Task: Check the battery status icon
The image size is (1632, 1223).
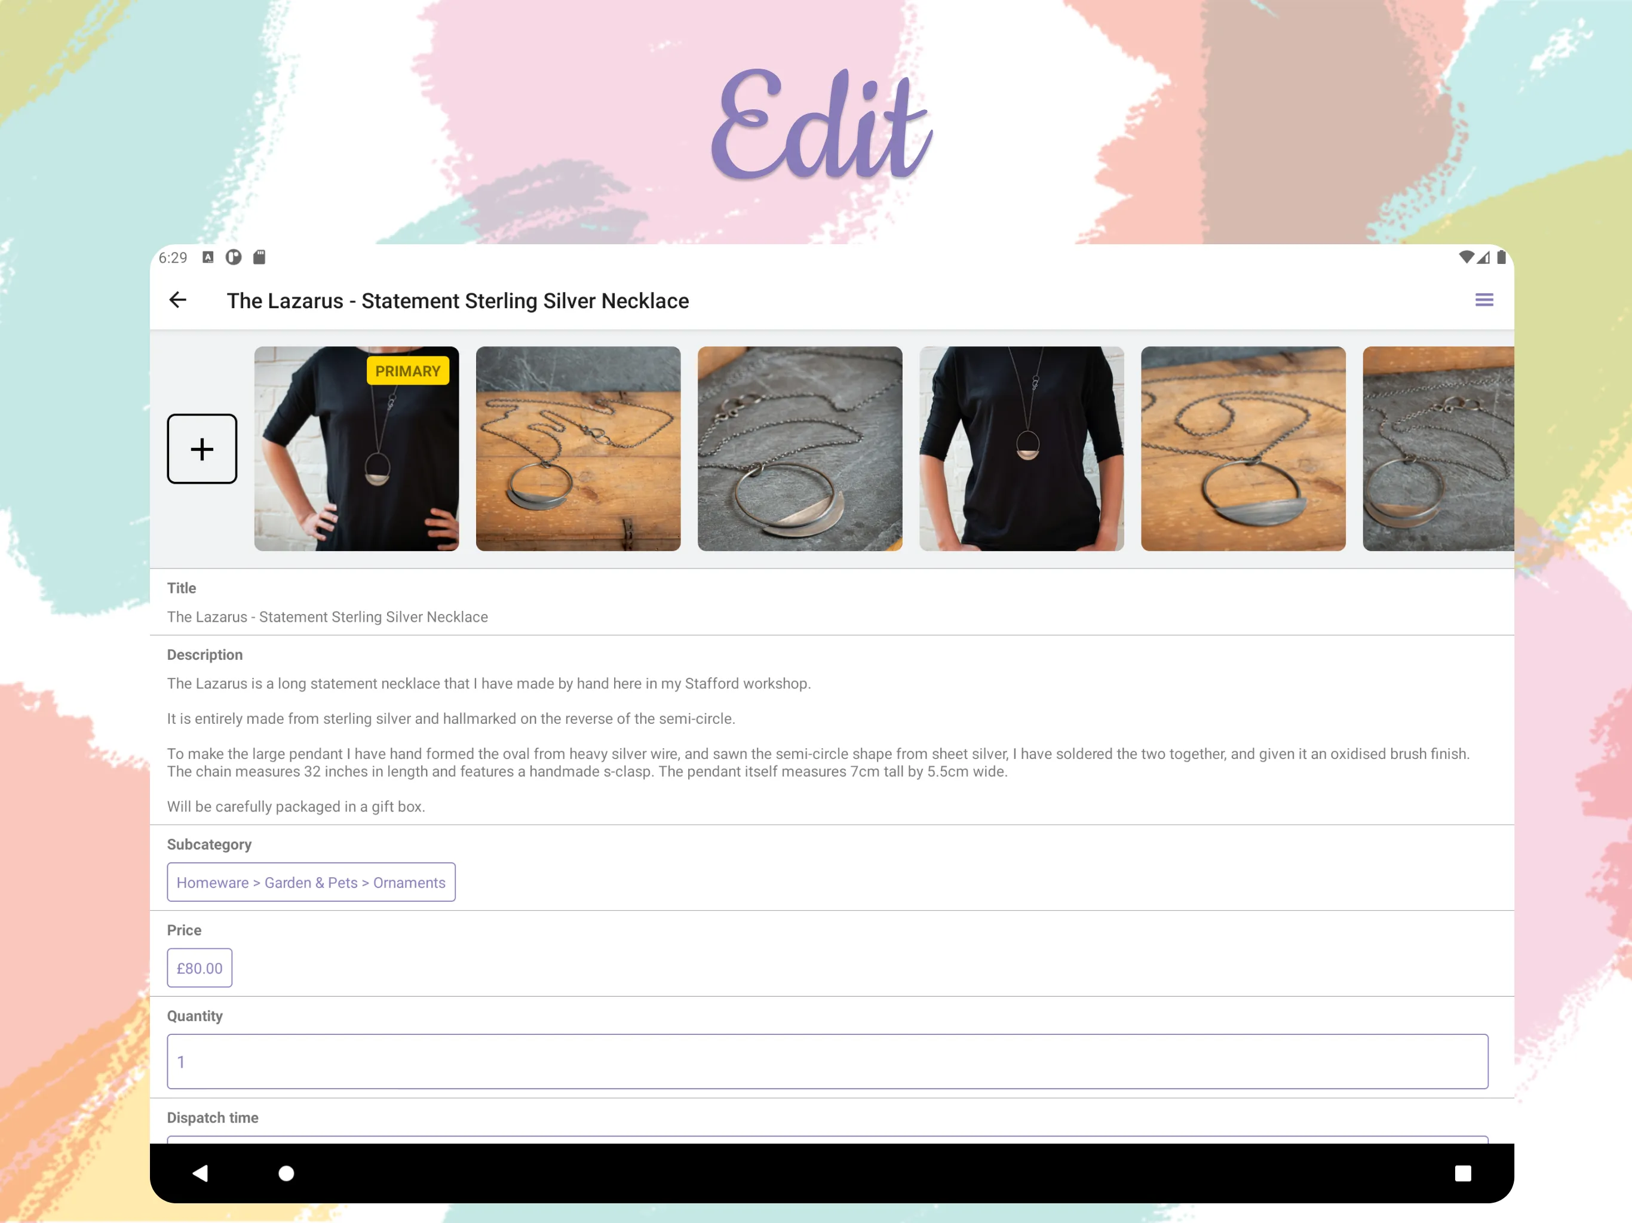Action: coord(1501,257)
